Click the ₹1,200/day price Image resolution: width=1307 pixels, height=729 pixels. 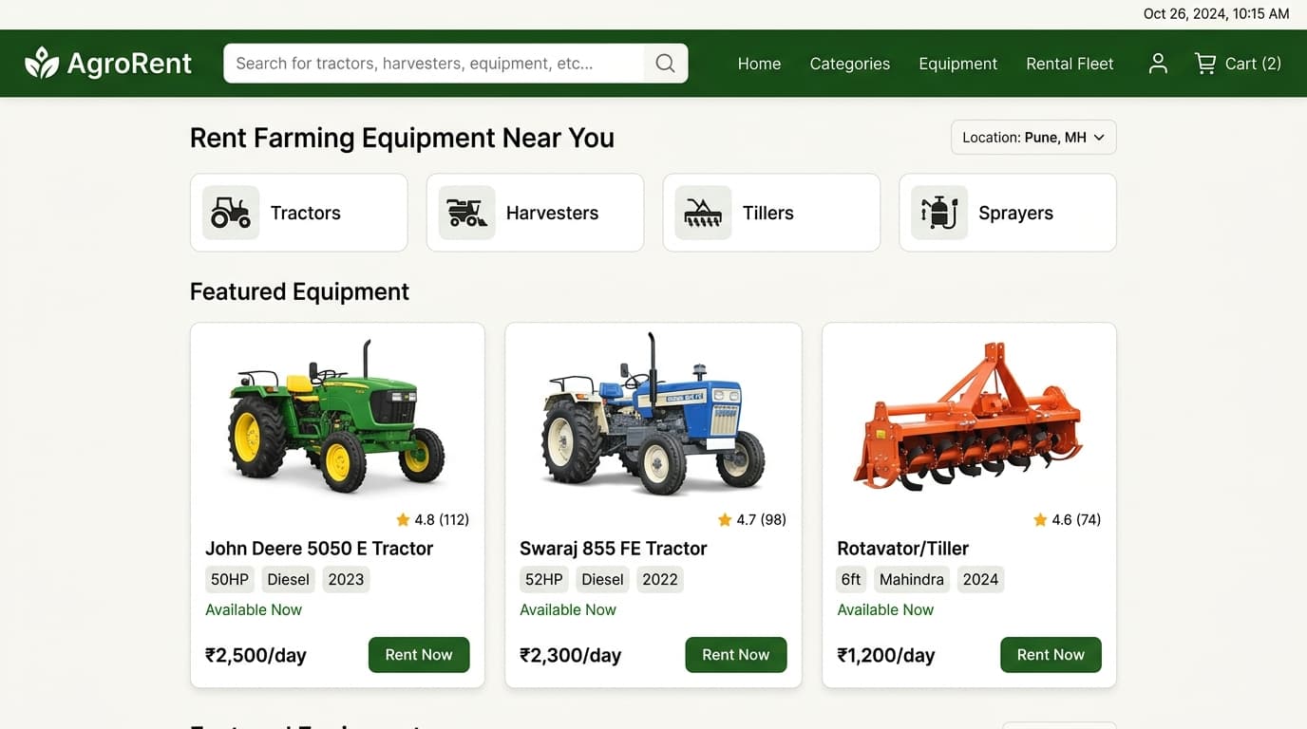point(885,655)
